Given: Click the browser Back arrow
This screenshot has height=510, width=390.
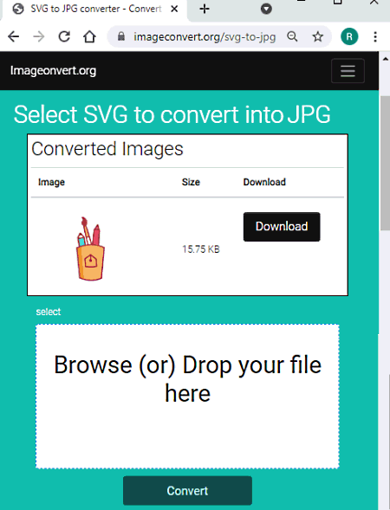Looking at the screenshot, I should (13, 36).
